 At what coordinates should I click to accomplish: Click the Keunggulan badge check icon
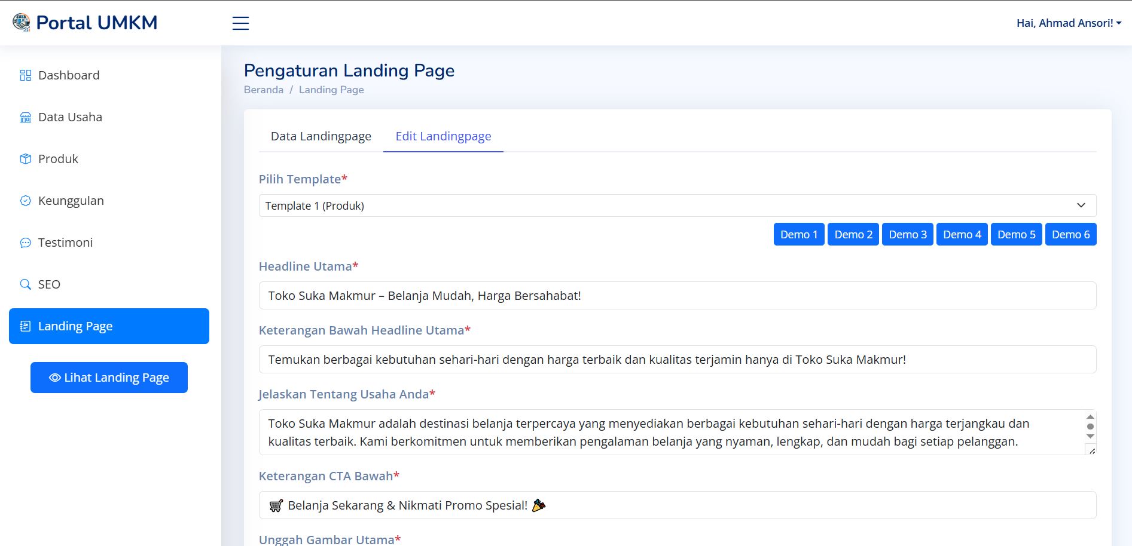[x=25, y=201]
